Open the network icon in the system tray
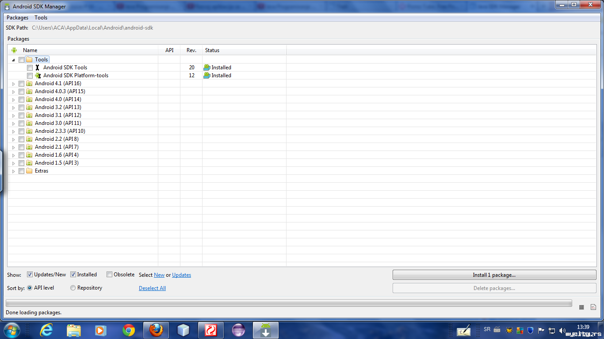Screen dimensions: 604x339 tap(552, 330)
